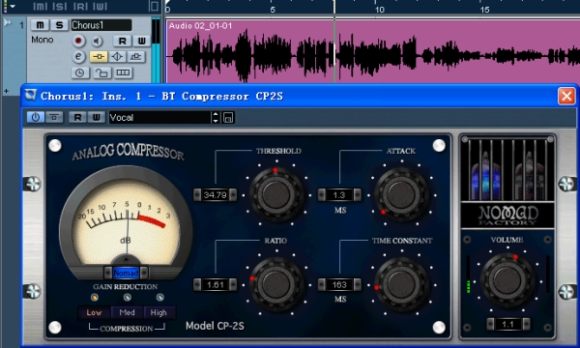Choose Med compression setting

127,312
